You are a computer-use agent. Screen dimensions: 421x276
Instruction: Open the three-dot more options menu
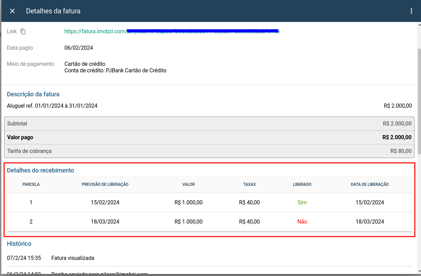[411, 11]
